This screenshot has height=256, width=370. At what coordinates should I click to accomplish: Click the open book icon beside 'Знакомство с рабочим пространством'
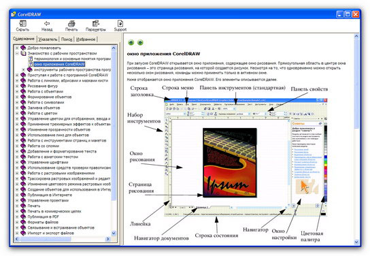coord(23,53)
